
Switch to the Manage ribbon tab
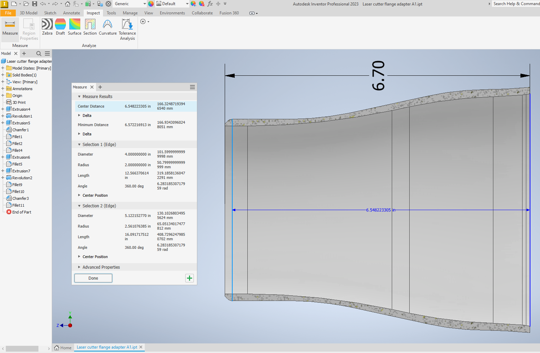pos(130,13)
